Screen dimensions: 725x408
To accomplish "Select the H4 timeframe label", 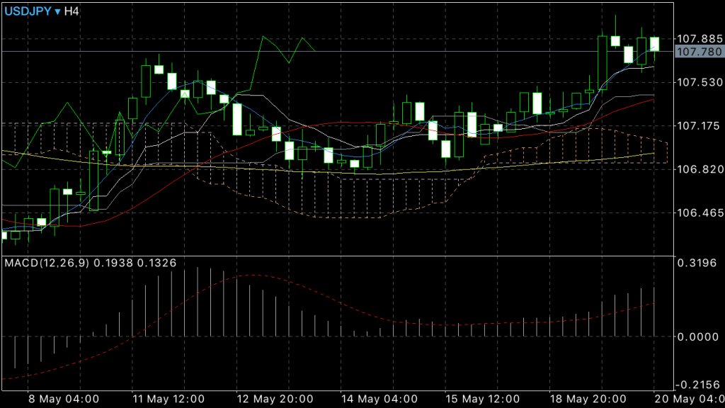I will click(72, 11).
